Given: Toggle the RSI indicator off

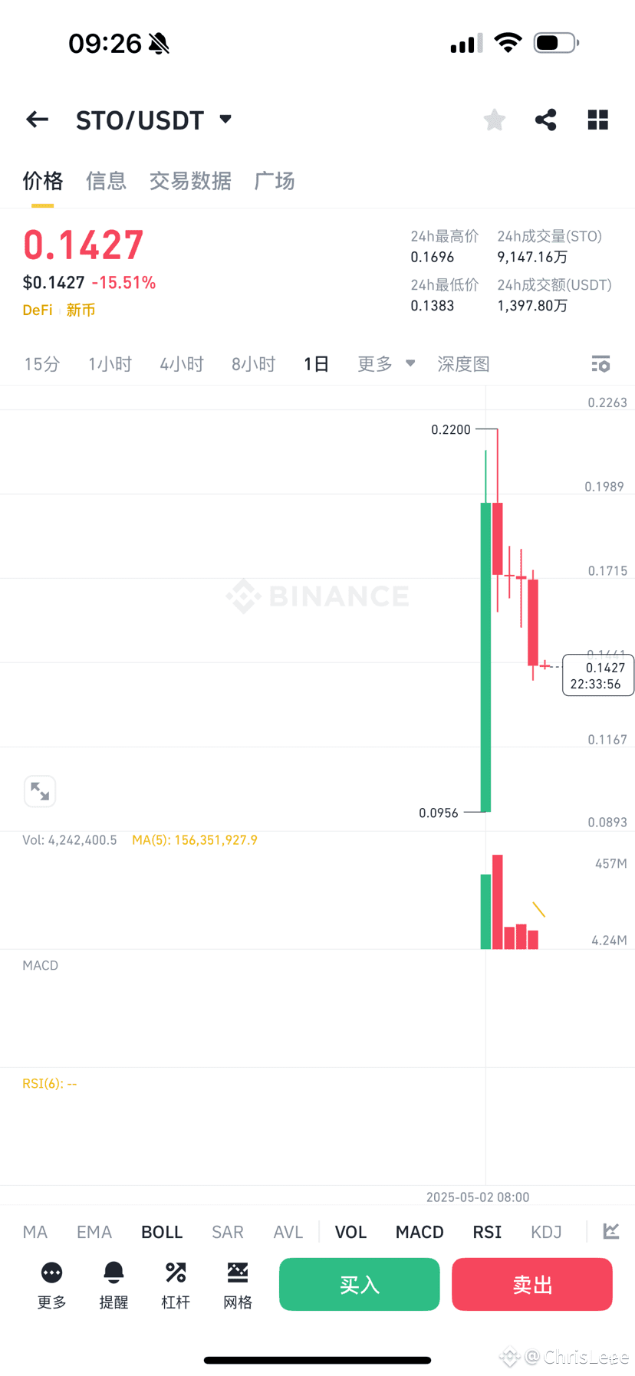Looking at the screenshot, I should tap(487, 1232).
